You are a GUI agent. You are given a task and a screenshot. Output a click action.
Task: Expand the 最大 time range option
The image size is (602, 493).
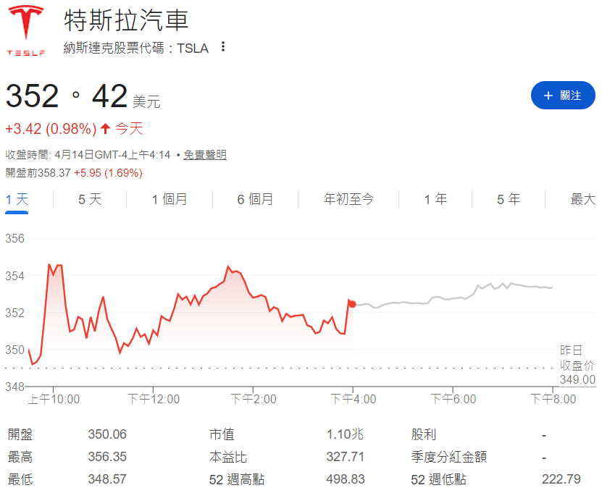tap(583, 199)
